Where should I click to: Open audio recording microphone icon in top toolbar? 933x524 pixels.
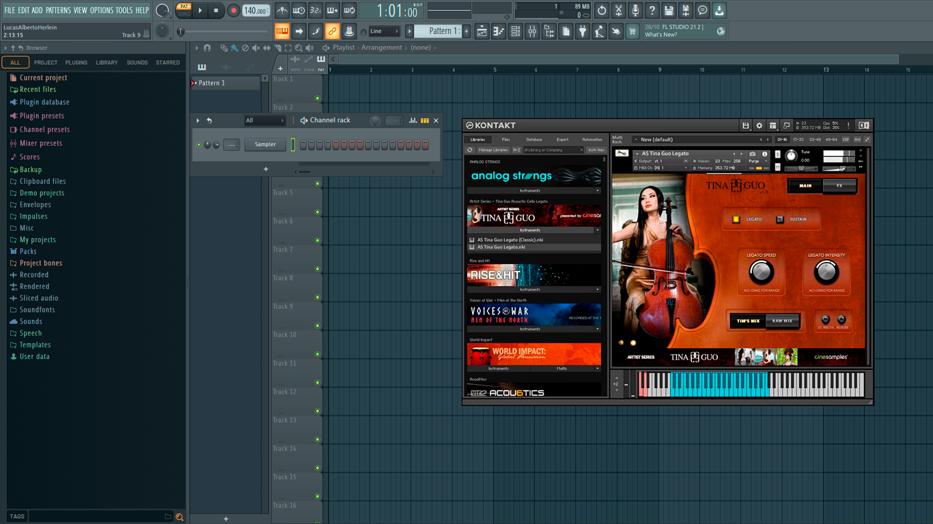[x=635, y=10]
